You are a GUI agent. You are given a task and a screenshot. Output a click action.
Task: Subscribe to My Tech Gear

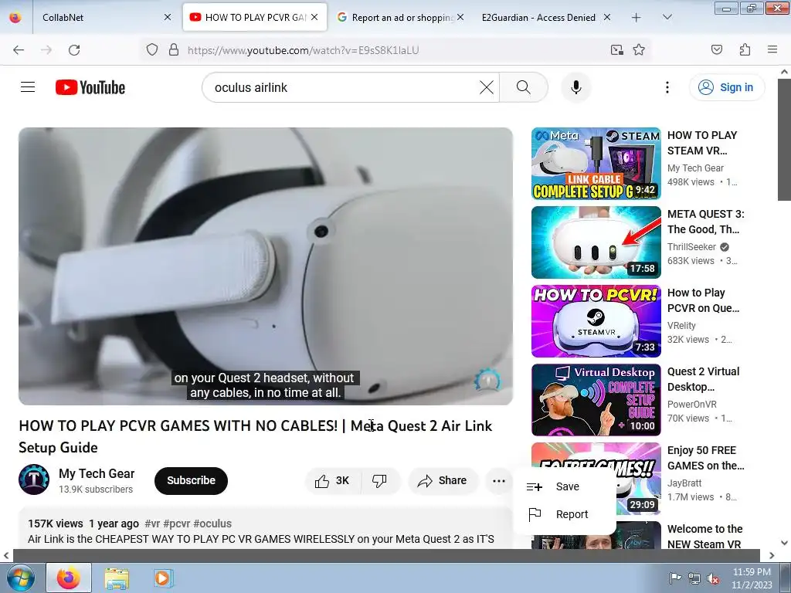pyautogui.click(x=192, y=480)
